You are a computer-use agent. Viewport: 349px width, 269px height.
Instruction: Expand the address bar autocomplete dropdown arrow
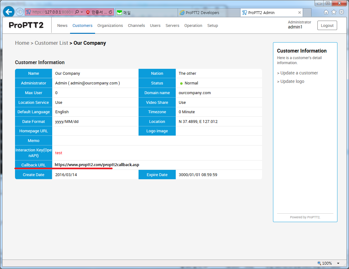(82, 12)
